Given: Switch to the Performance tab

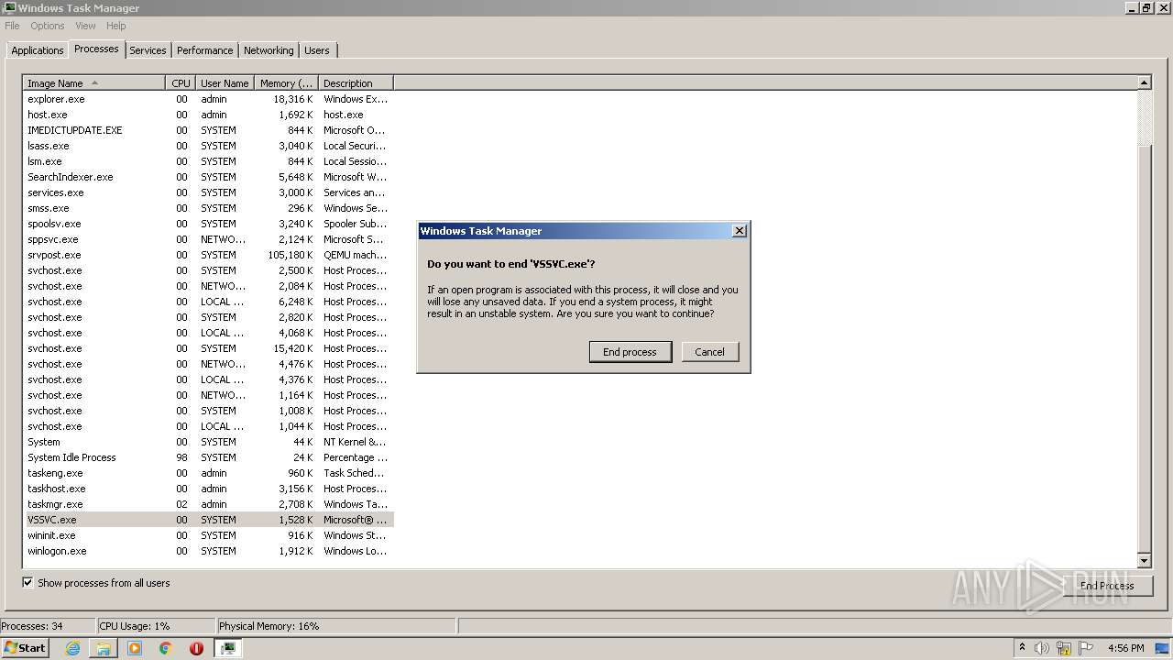Looking at the screenshot, I should tap(205, 50).
